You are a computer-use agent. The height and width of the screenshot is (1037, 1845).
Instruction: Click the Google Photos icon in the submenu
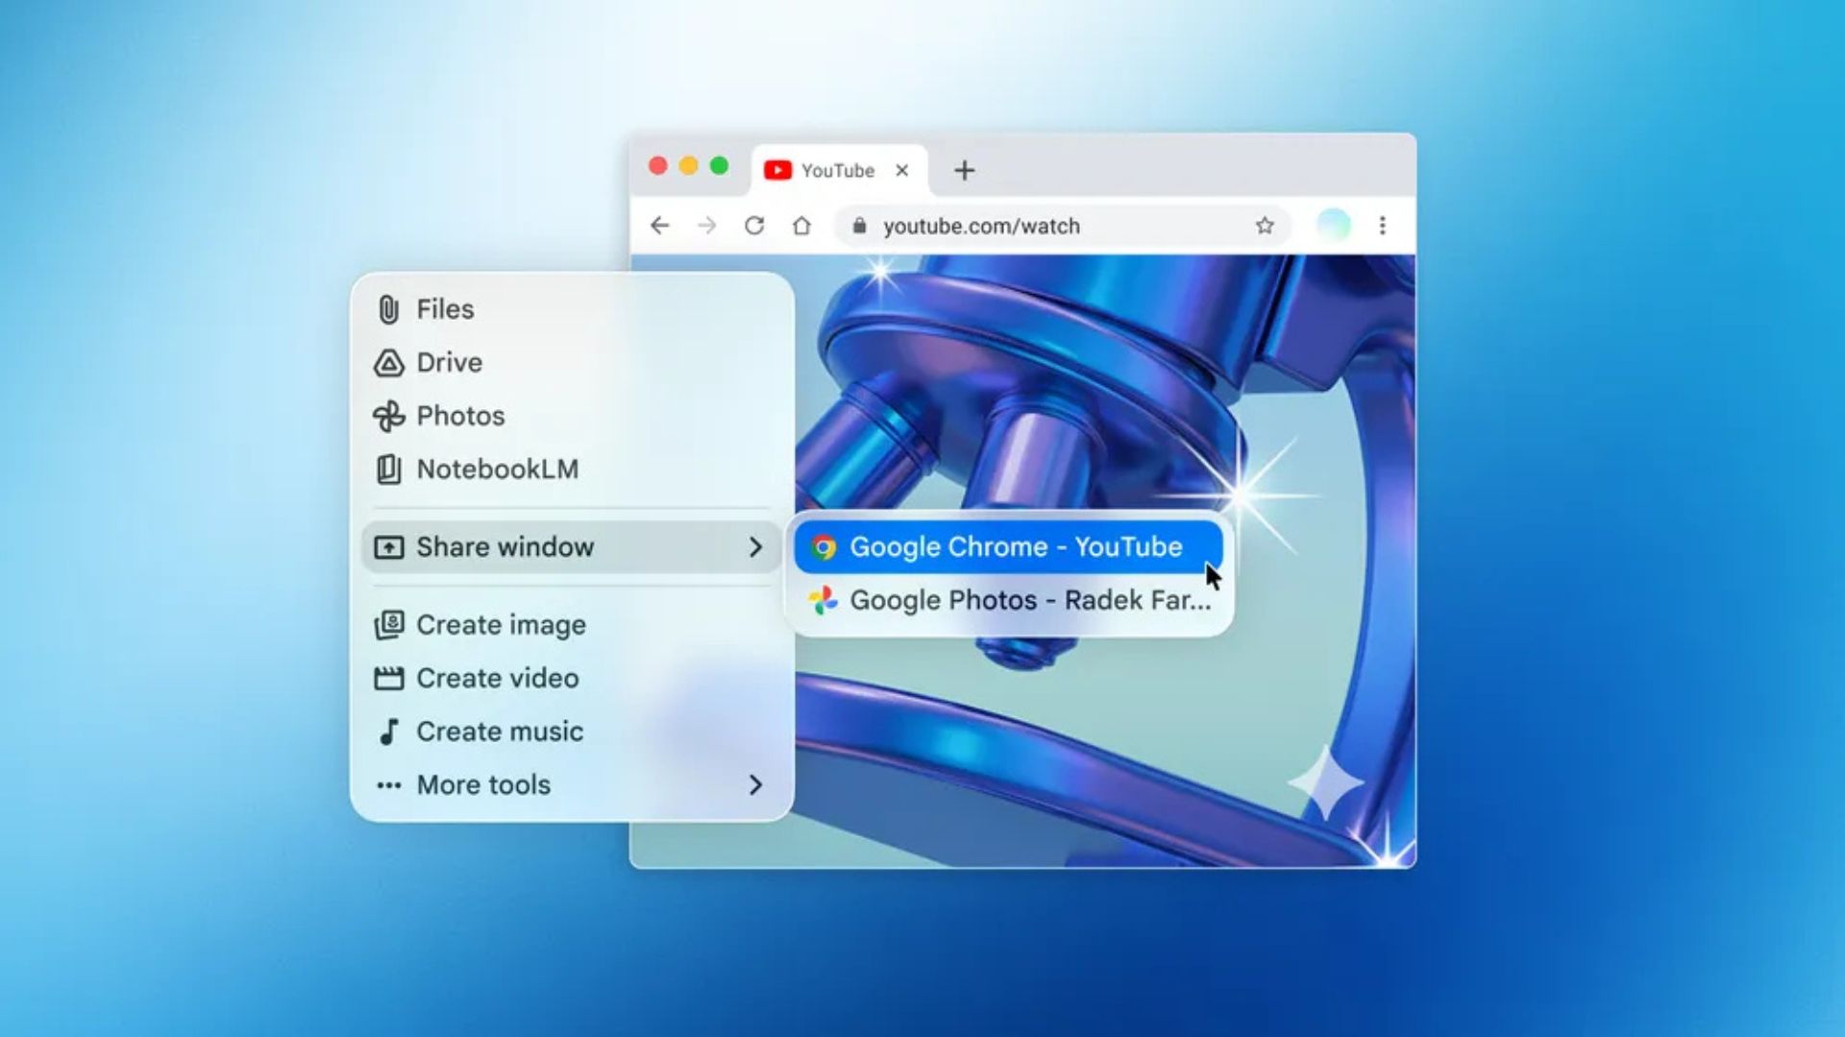pos(824,599)
